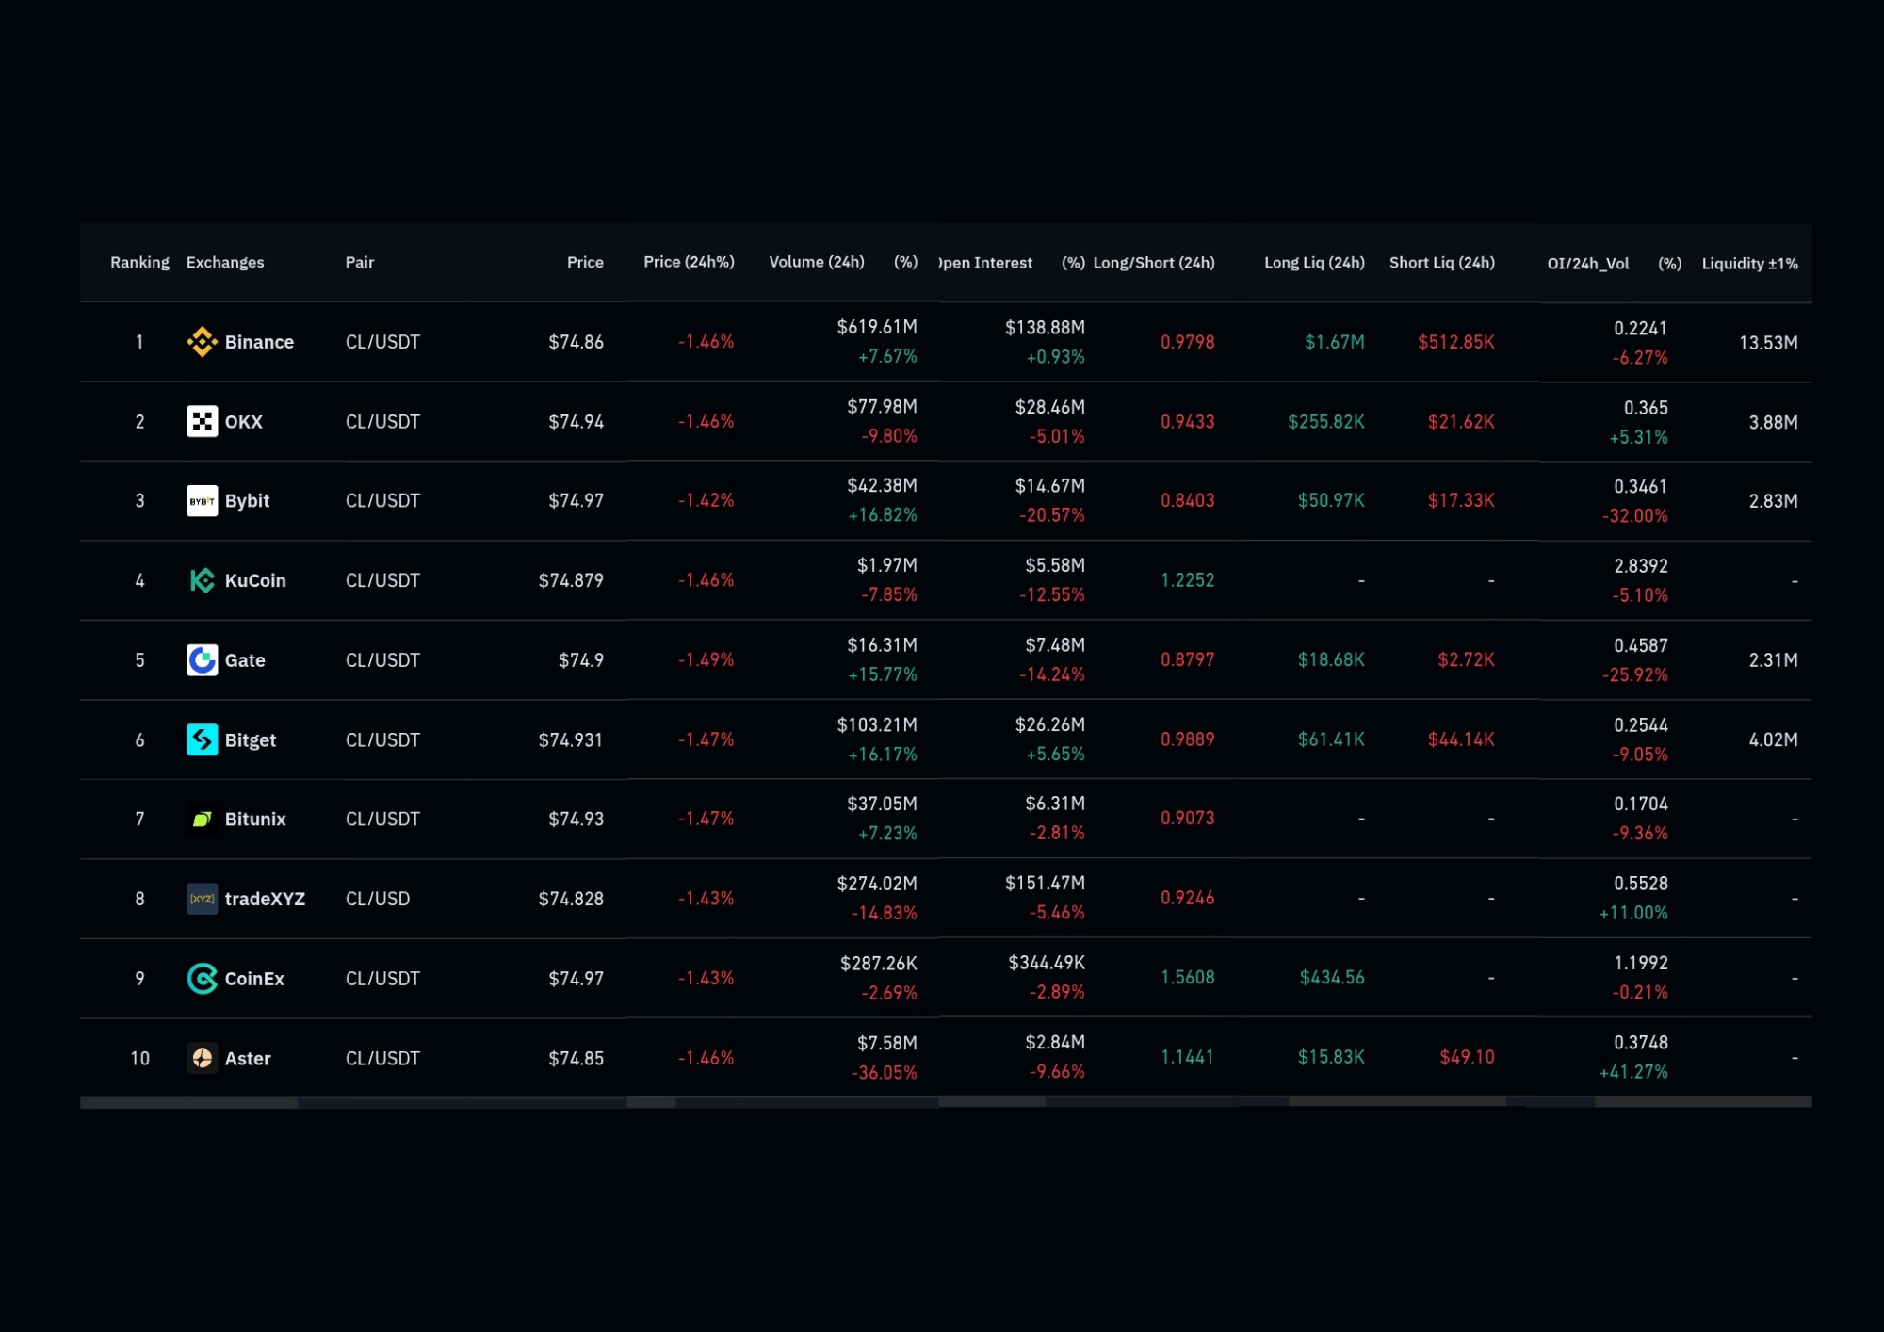Open the Gate exchange name link

(244, 660)
